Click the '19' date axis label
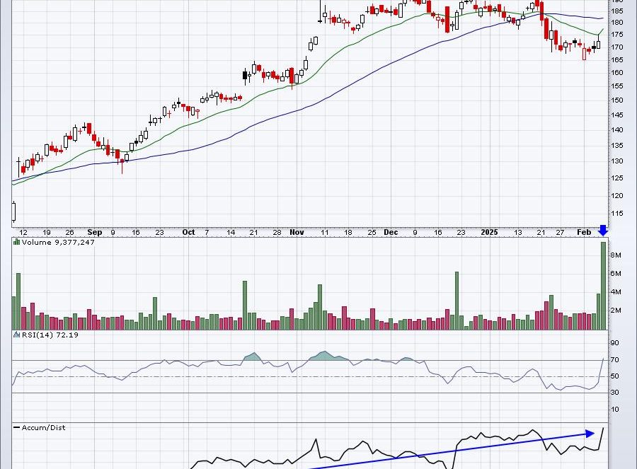The width and height of the screenshot is (637, 469). [46, 233]
